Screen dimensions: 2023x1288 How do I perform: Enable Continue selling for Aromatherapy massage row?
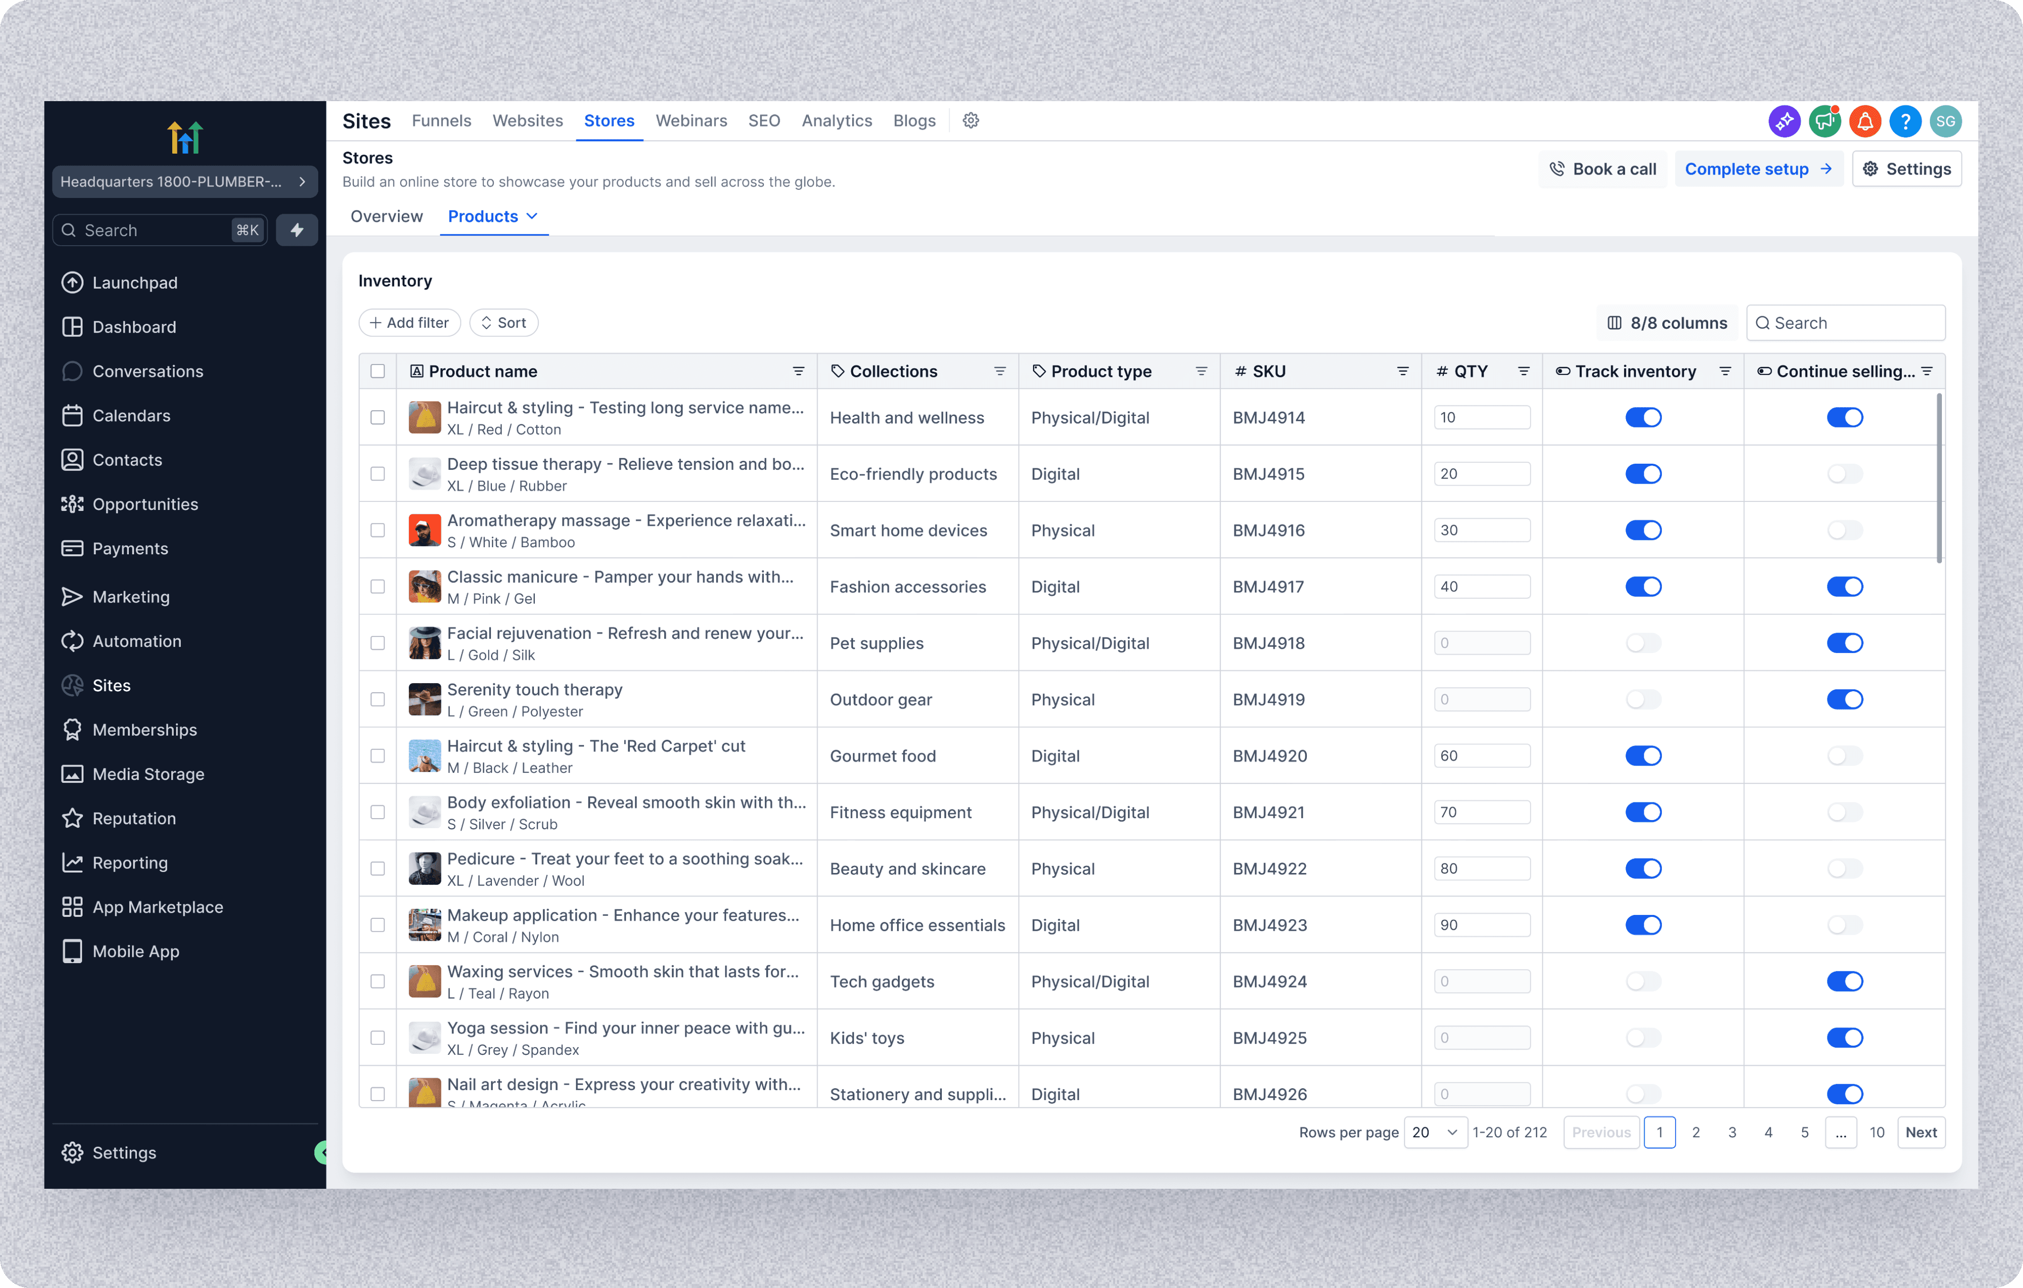click(x=1844, y=530)
